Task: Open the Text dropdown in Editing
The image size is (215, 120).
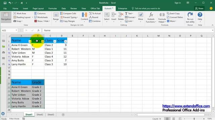Action: (129, 13)
